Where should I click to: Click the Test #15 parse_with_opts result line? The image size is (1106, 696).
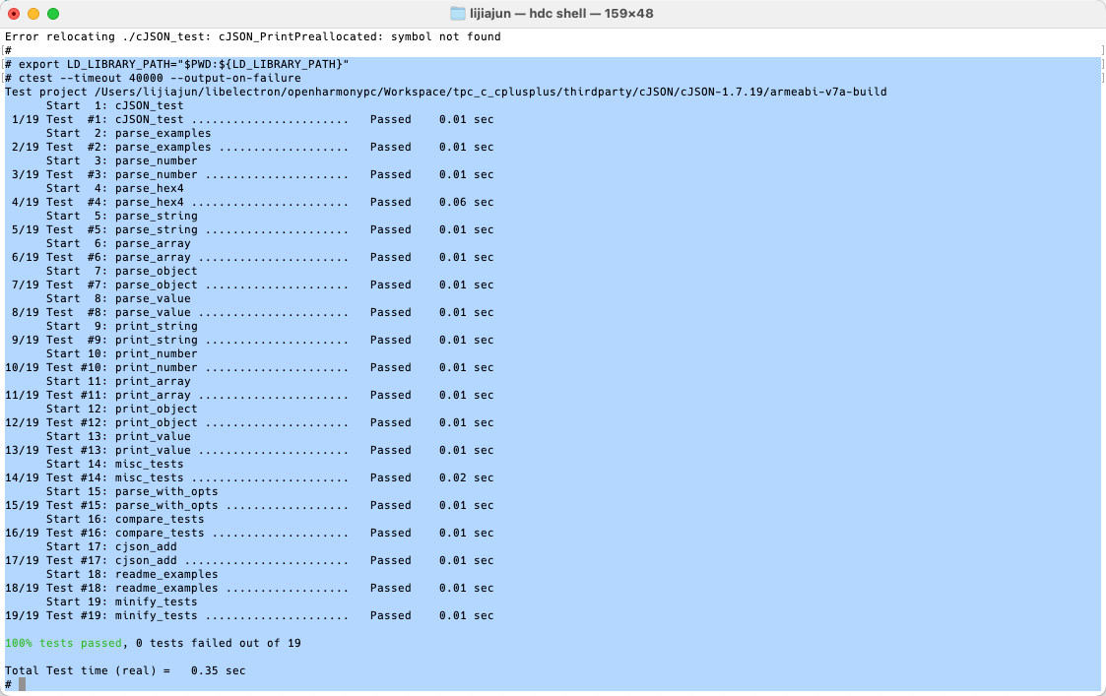pos(249,506)
